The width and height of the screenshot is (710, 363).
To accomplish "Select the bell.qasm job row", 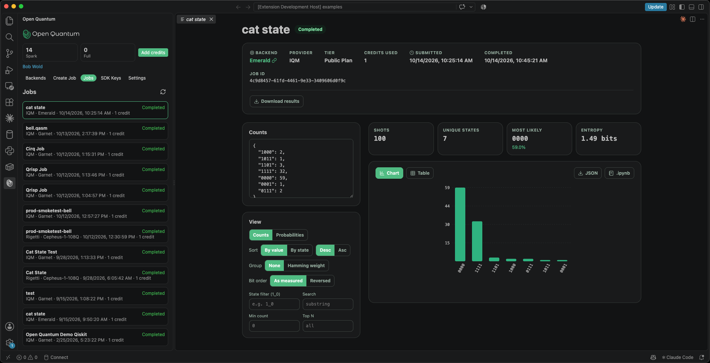I will click(x=95, y=131).
